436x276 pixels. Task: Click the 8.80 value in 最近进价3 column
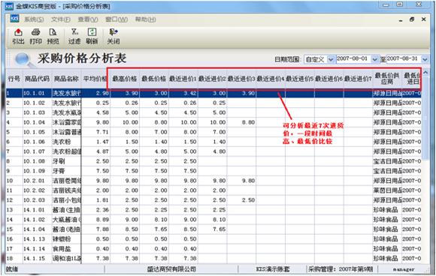coord(241,122)
